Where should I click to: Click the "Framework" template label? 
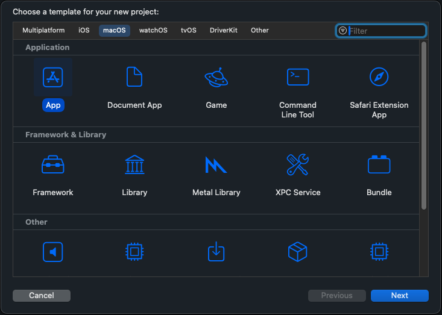53,193
